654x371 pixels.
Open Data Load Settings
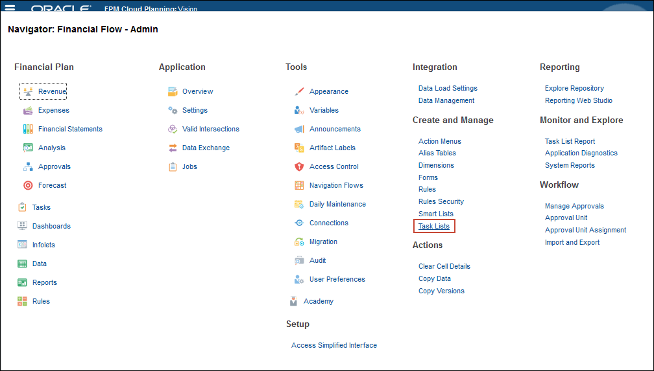[448, 88]
